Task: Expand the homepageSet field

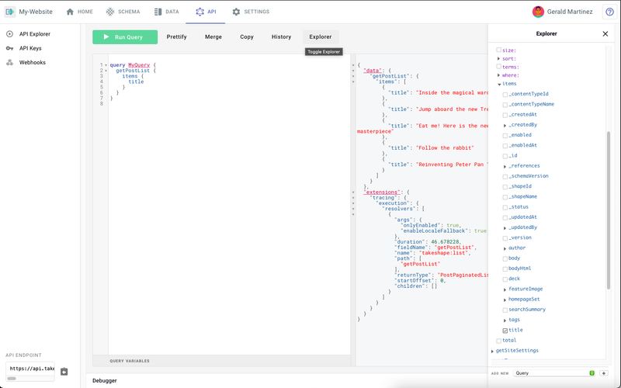Action: point(505,300)
